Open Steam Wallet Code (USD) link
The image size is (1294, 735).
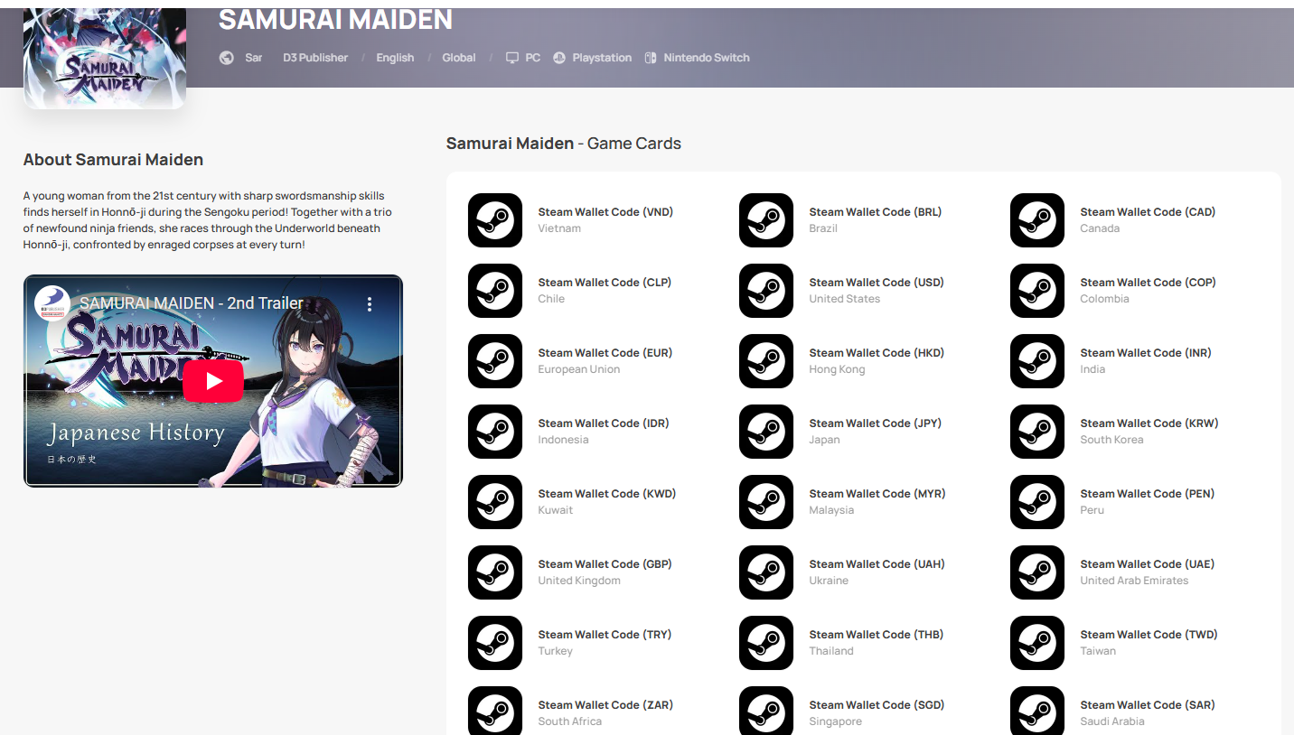point(877,283)
